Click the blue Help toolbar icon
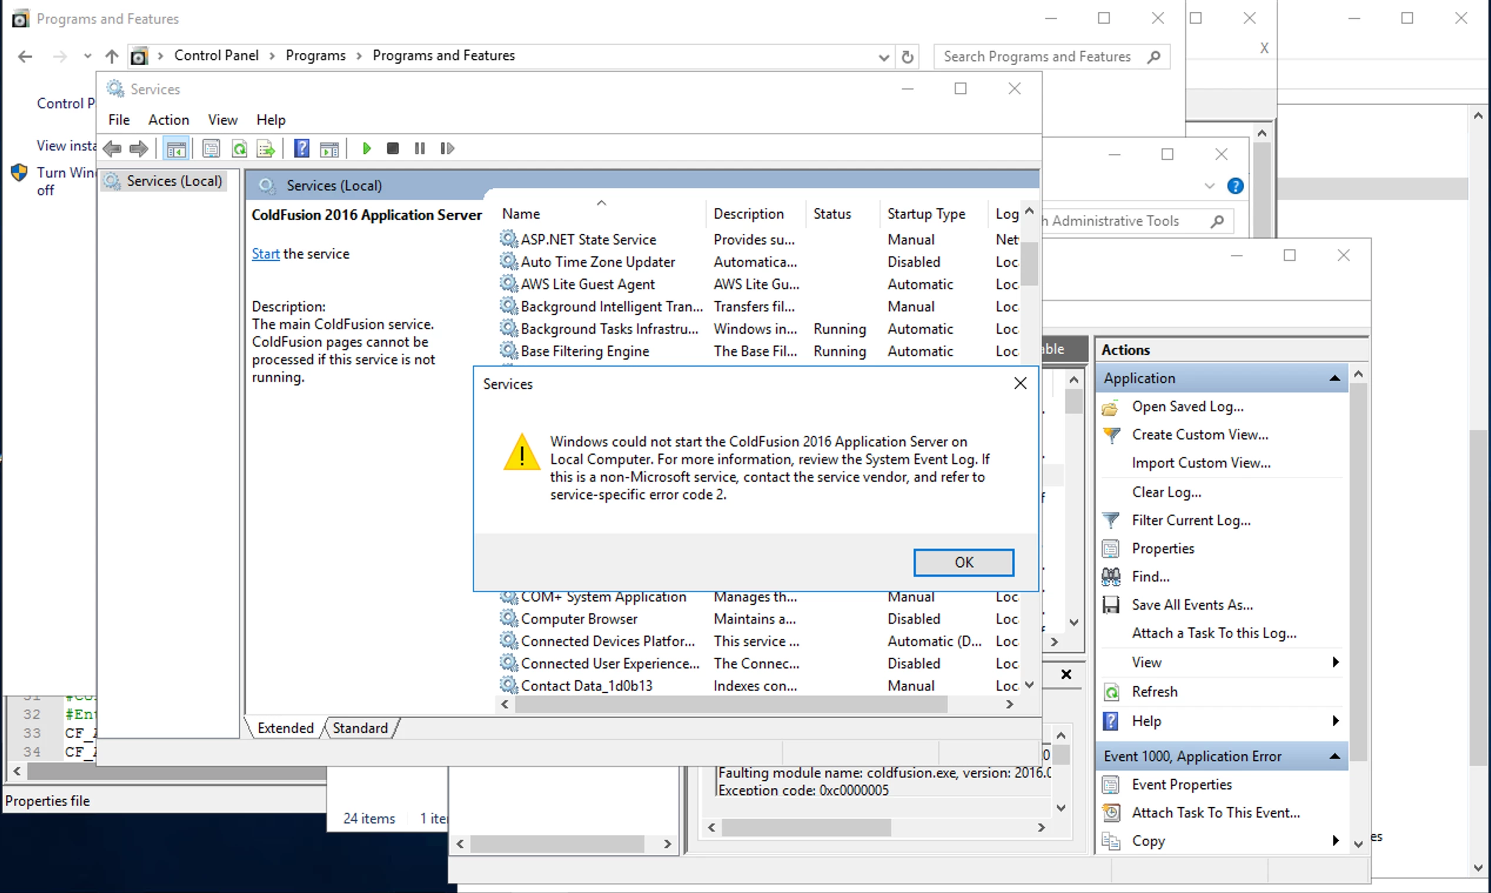The width and height of the screenshot is (1491, 893). (x=301, y=148)
